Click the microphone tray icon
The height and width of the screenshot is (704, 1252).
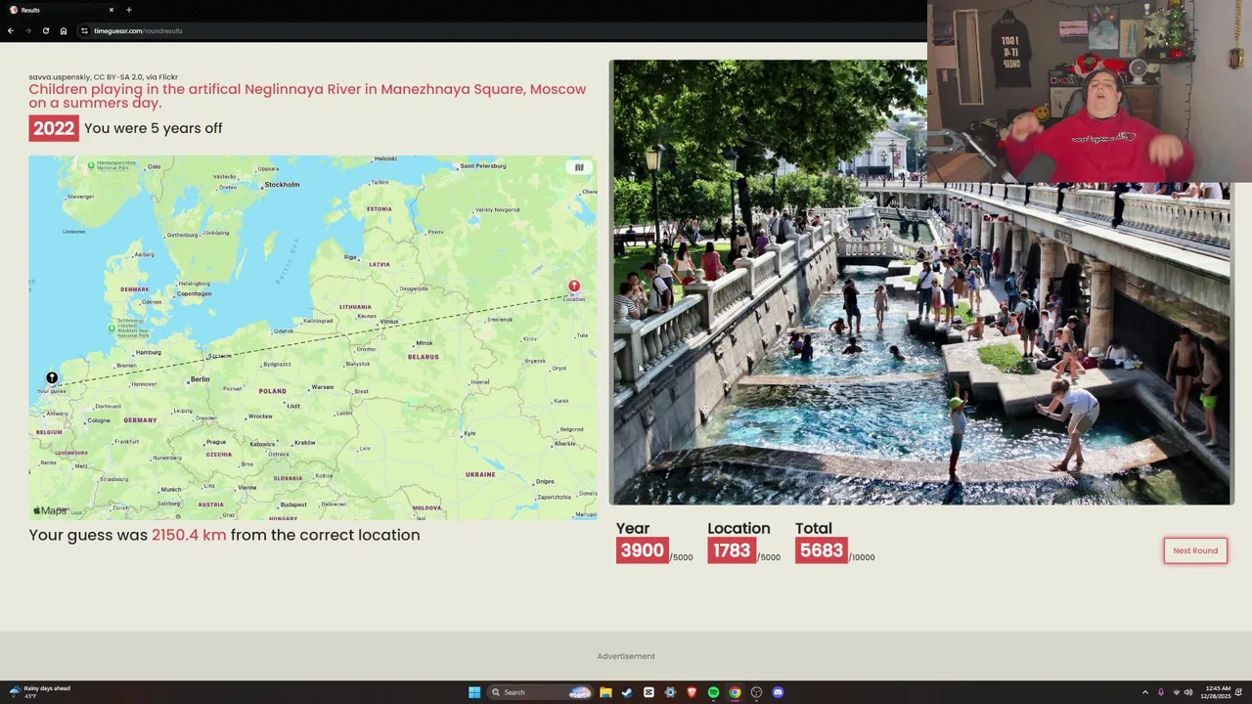click(1161, 692)
